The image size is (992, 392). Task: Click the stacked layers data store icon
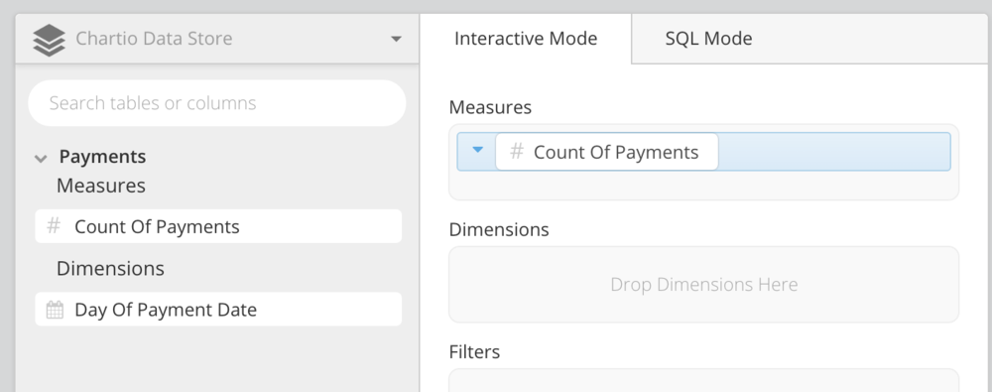[x=49, y=40]
